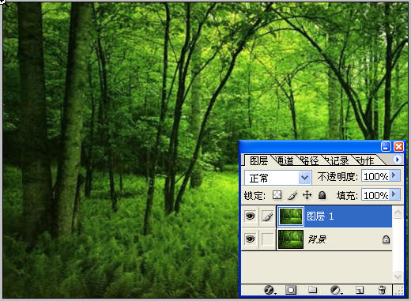The width and height of the screenshot is (411, 301).
Task: Open opacity (不透明度) slider arrow
Action: 394,175
